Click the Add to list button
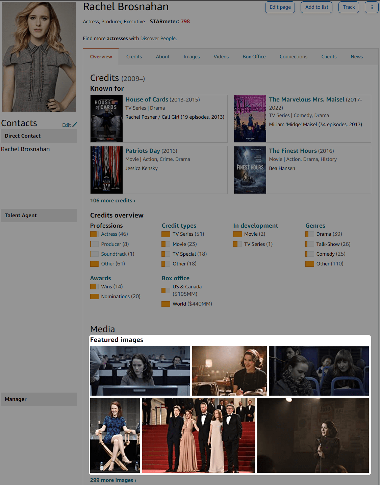 coord(316,7)
